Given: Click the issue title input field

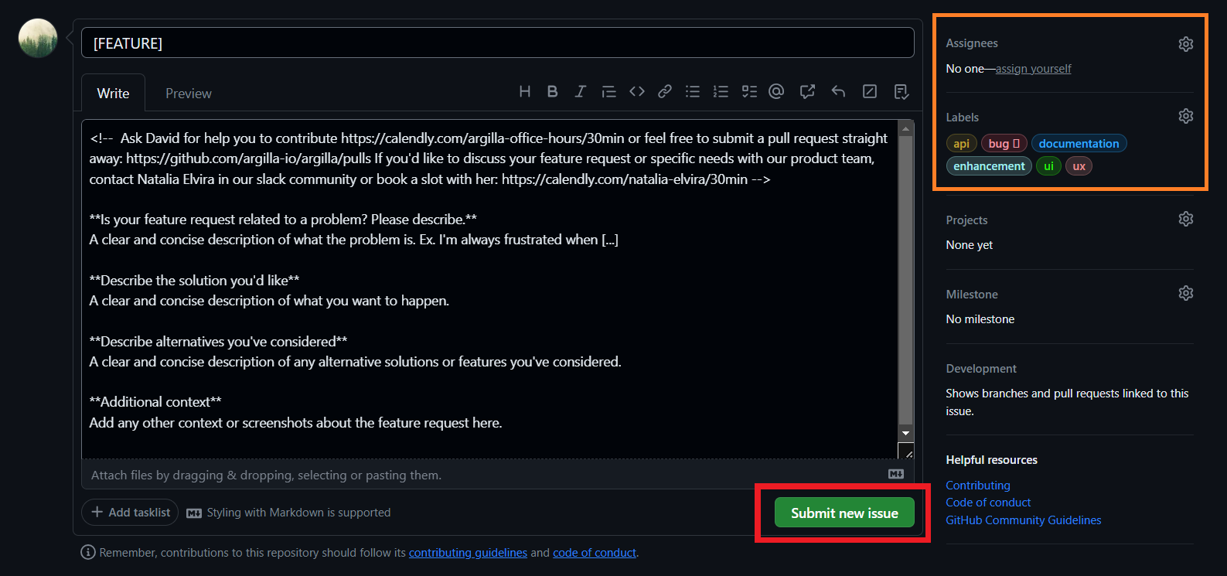Looking at the screenshot, I should [x=497, y=43].
